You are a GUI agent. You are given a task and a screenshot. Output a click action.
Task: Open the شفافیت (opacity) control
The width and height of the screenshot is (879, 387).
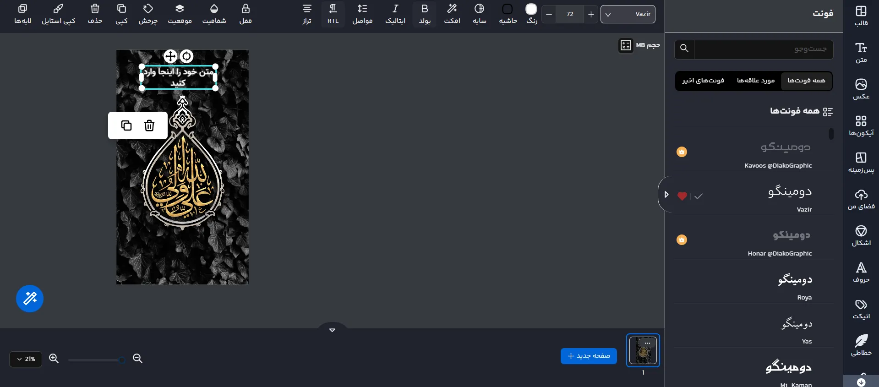pyautogui.click(x=214, y=14)
